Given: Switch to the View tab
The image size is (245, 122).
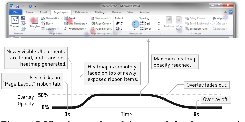Looking at the screenshot, I should coord(130,12).
